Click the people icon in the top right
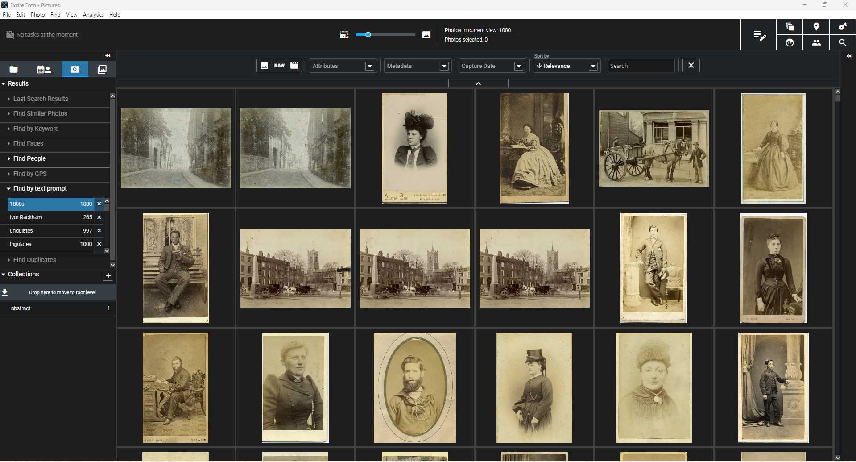This screenshot has height=462, width=856. tap(816, 42)
